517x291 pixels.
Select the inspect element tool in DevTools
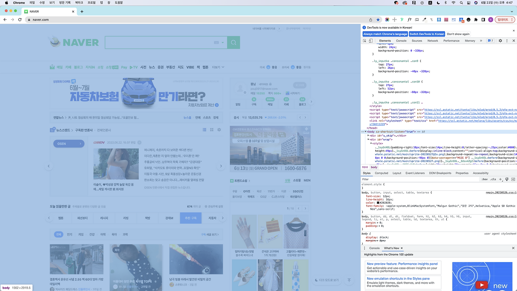(365, 40)
